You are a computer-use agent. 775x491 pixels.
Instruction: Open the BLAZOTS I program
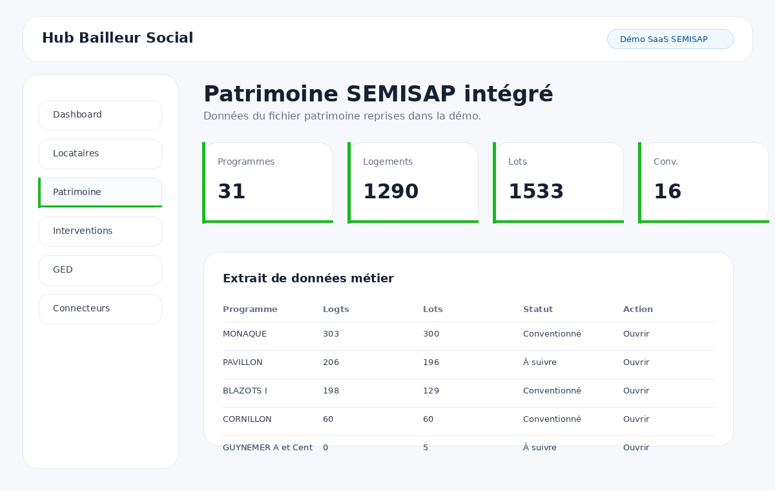(x=636, y=391)
